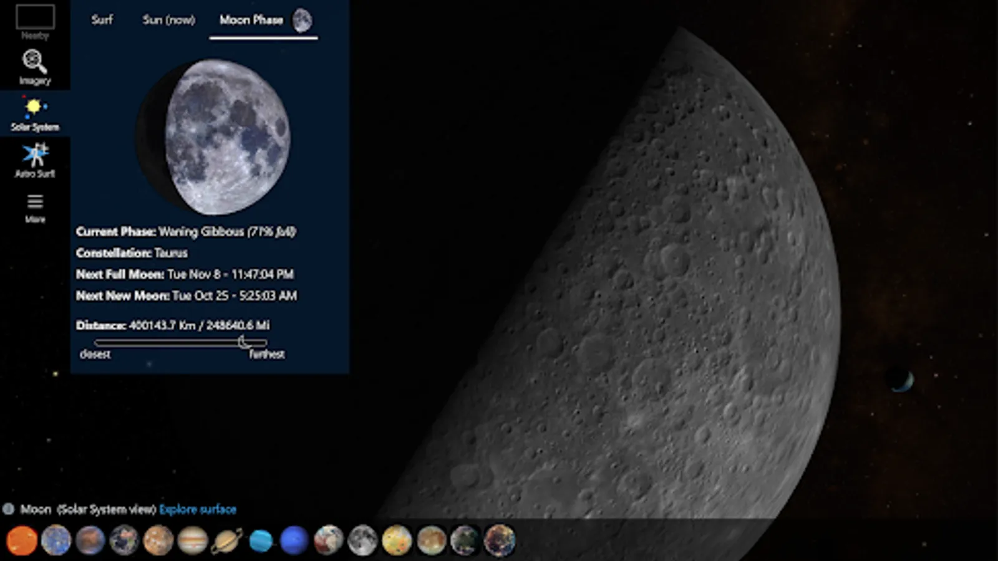This screenshot has width=998, height=561.
Task: Pick the Earth icon in the planet strip
Action: [124, 540]
